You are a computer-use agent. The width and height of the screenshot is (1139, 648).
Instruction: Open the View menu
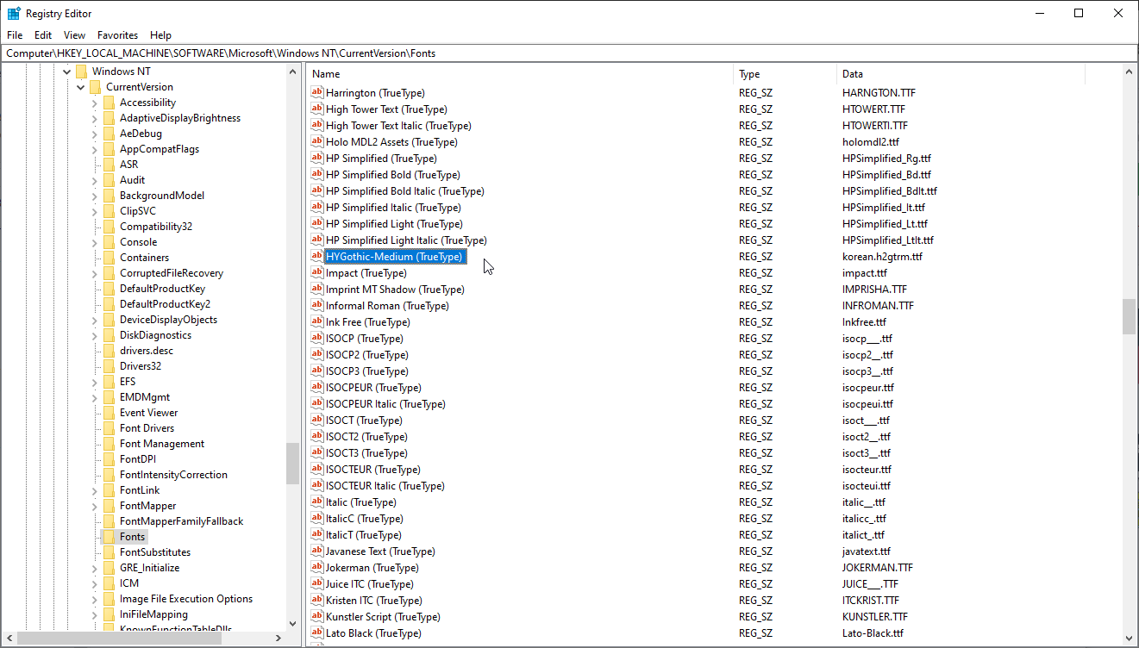(x=75, y=35)
